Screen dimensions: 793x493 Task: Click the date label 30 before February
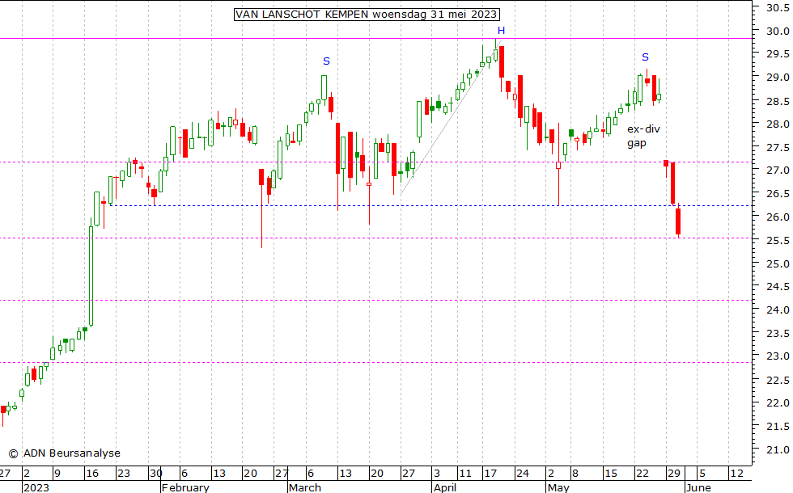155,474
